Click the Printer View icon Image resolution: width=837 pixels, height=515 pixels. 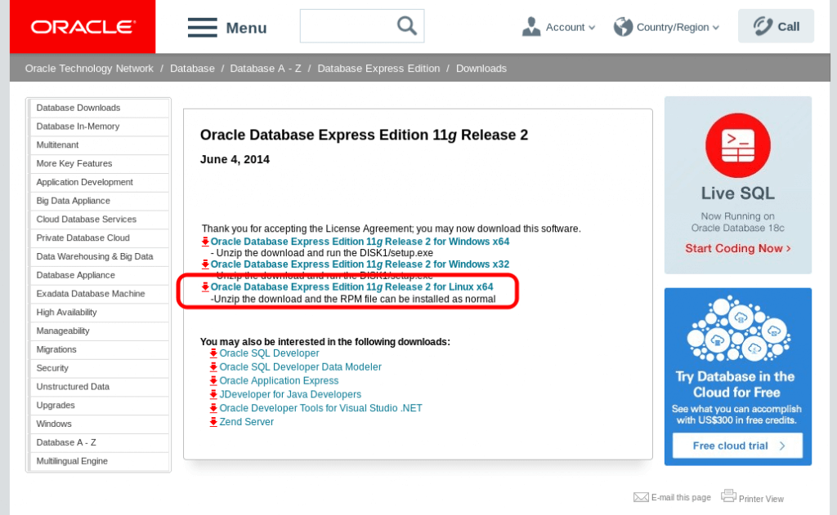coord(728,496)
